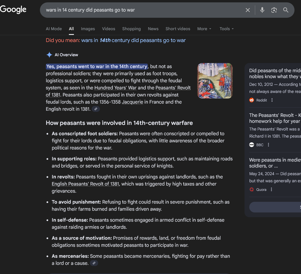The width and height of the screenshot is (301, 274).
Task: Open 'The Peasants' Revolt' BBC result
Action: [275, 118]
